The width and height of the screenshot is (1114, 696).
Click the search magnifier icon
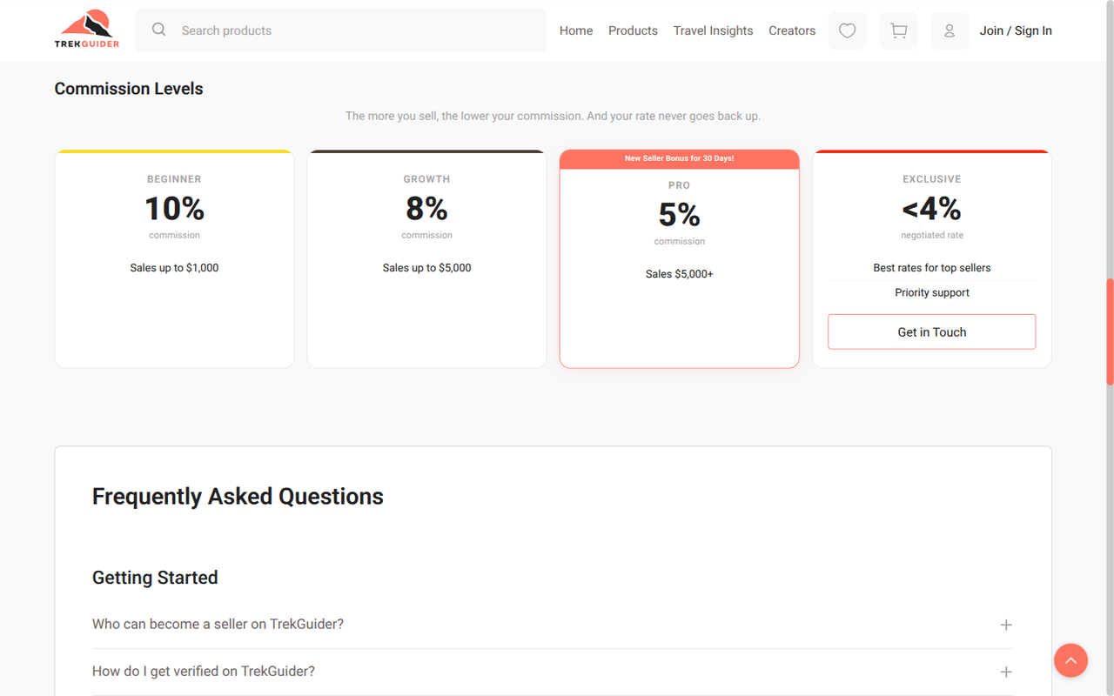pos(158,30)
